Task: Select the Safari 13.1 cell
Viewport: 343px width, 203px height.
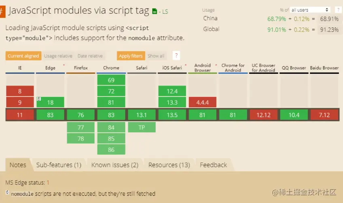Action: pyautogui.click(x=142, y=115)
